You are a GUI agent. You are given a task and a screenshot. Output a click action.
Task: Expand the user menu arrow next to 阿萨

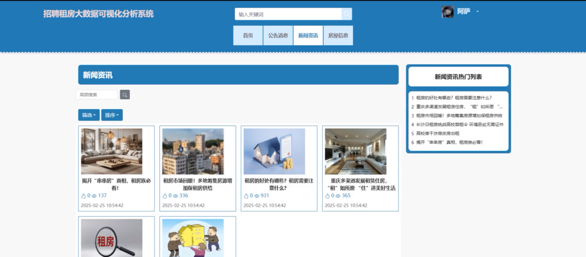pyautogui.click(x=477, y=12)
